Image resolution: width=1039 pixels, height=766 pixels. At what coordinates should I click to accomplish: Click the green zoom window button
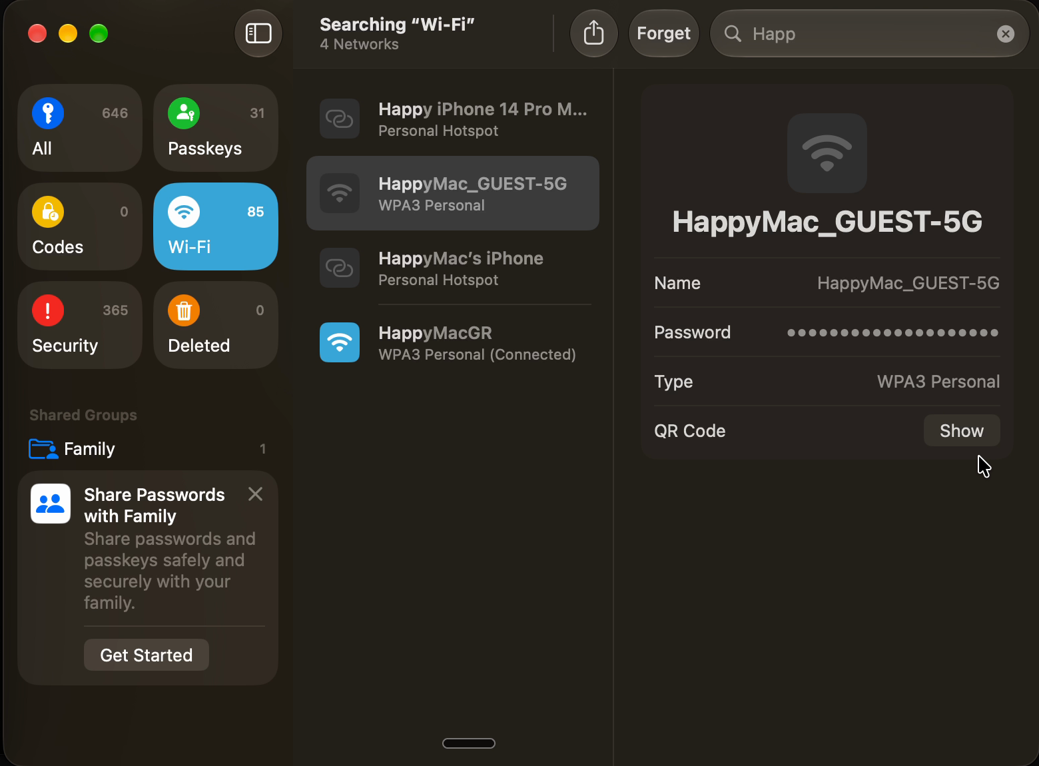99,33
